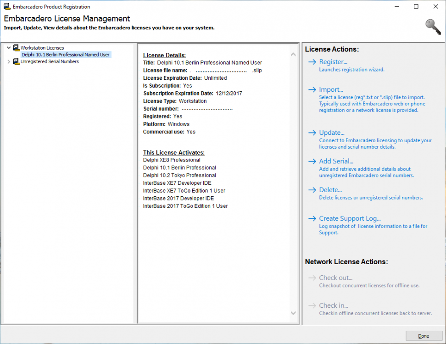Click the Delphi XE8 Professional entry
This screenshot has width=446, height=344.
click(172, 160)
